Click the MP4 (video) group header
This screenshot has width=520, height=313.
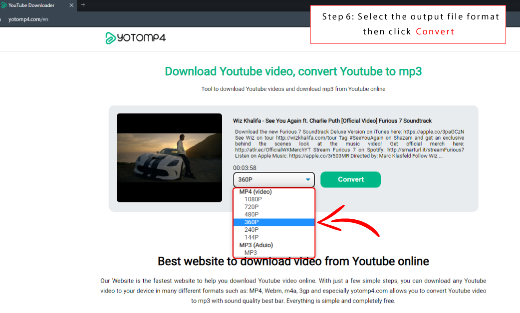pos(256,192)
